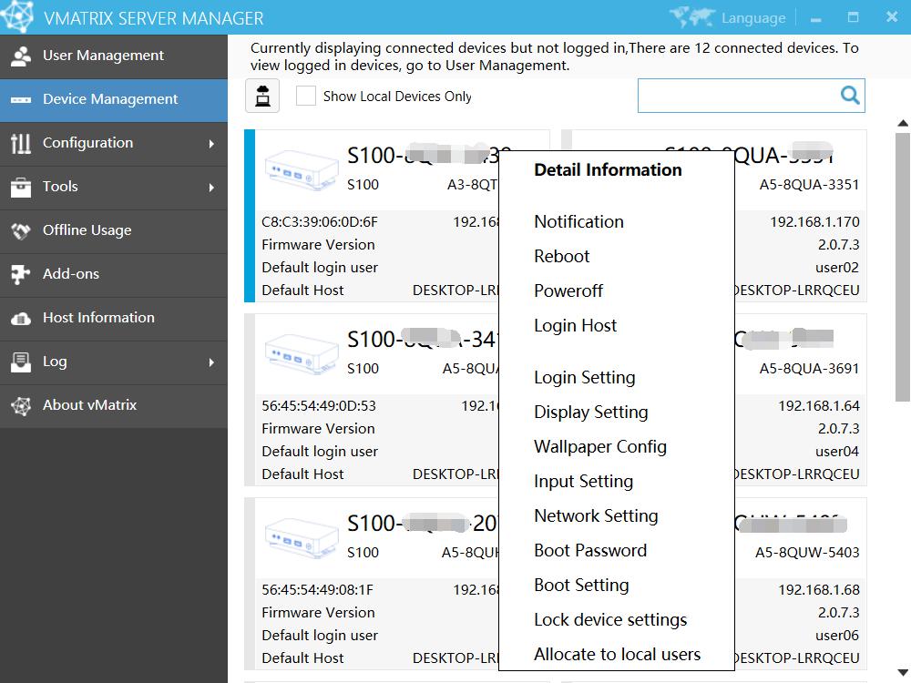Click default login user user02
This screenshot has width=911, height=683.
click(x=837, y=268)
